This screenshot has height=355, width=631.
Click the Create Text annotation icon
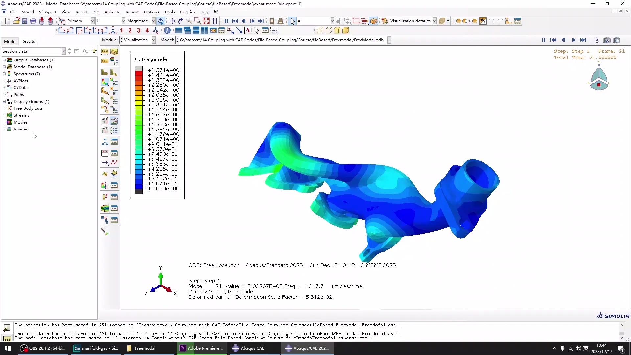click(248, 31)
